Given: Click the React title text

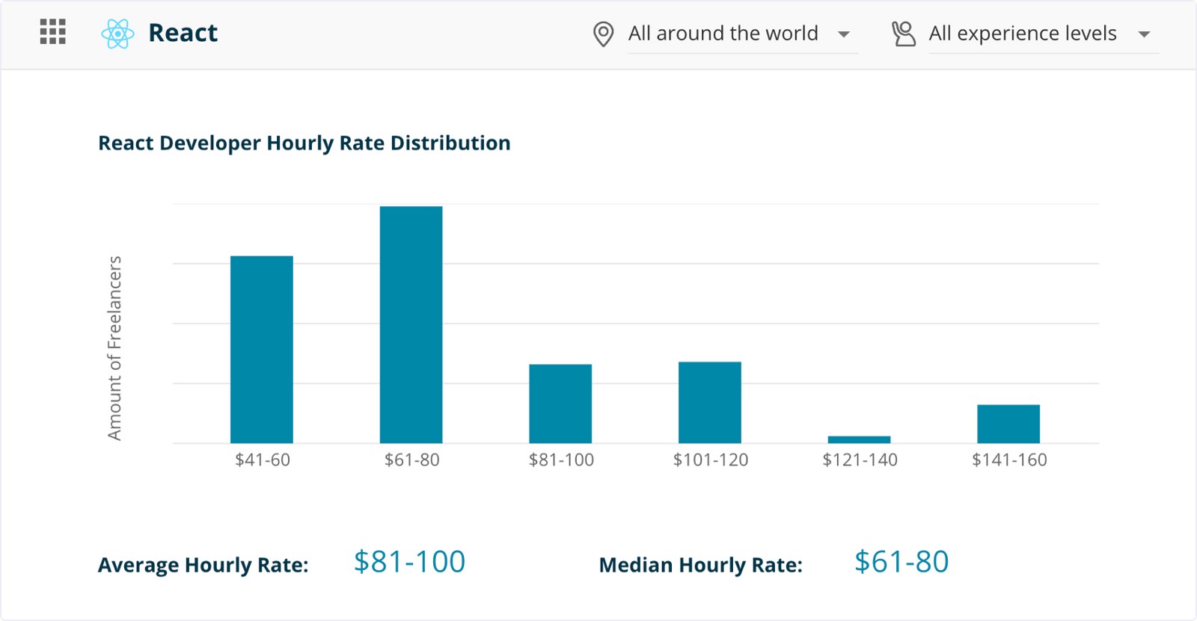Looking at the screenshot, I should 183,33.
